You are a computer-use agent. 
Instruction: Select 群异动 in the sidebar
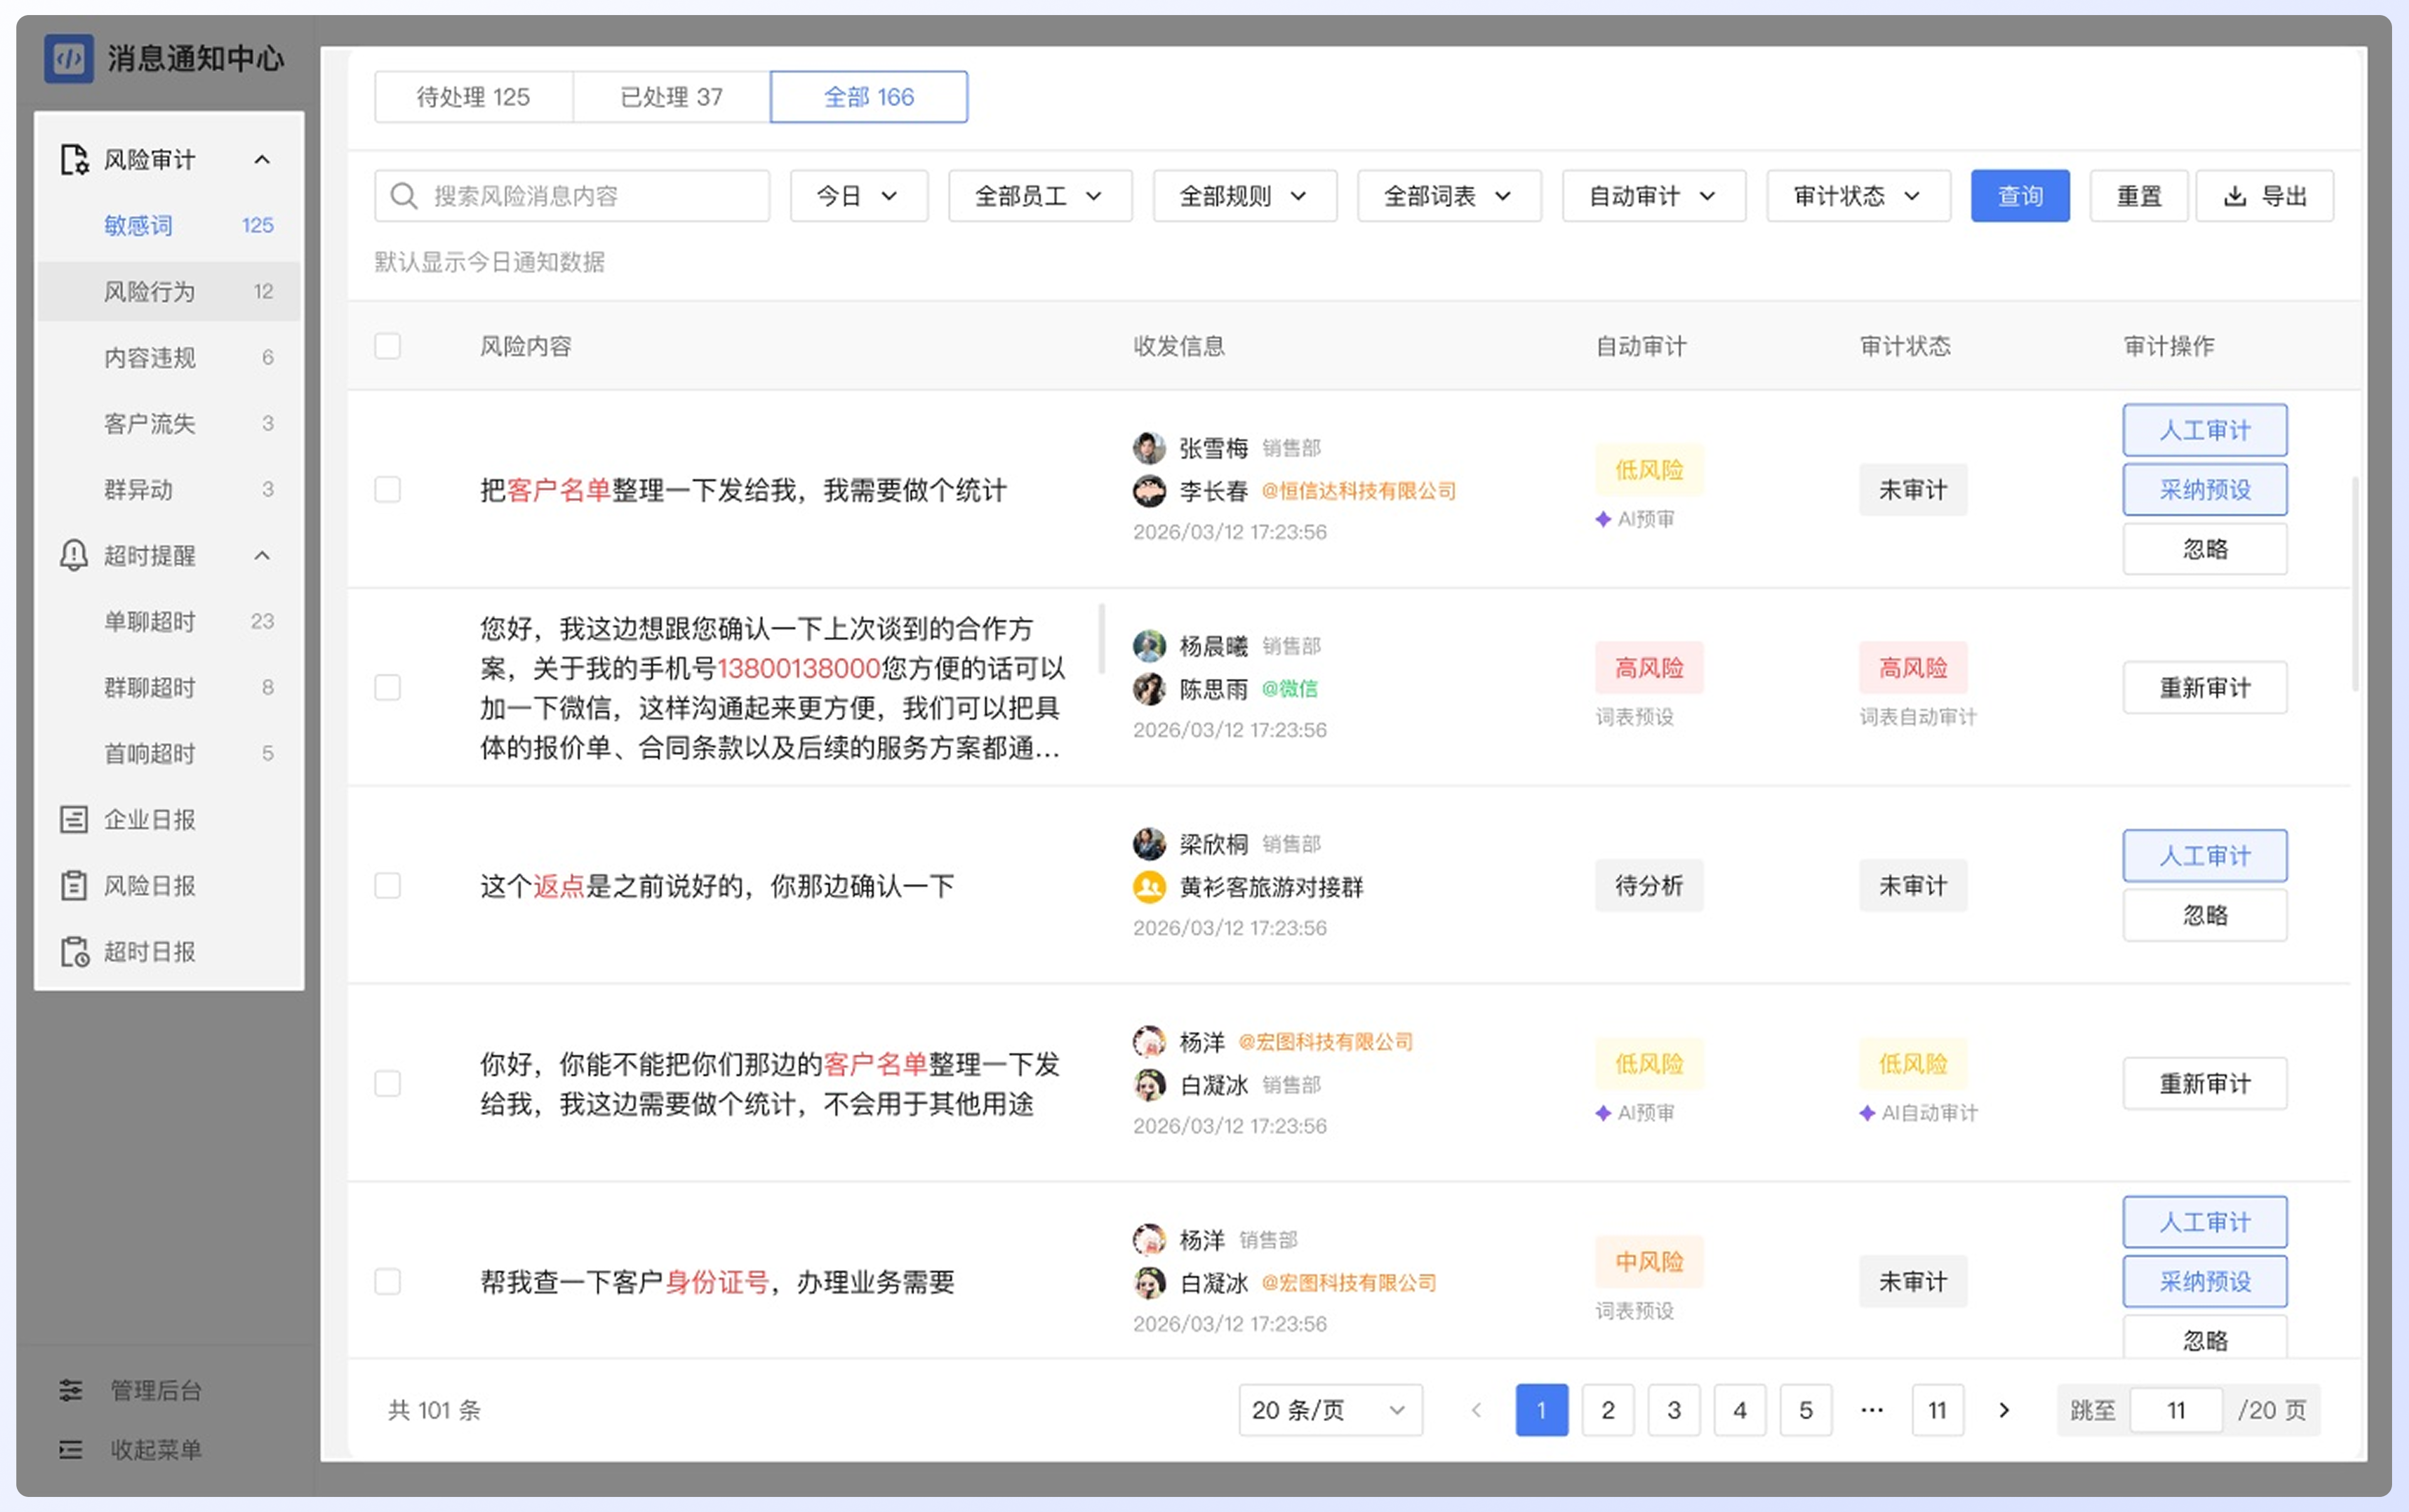coord(169,489)
